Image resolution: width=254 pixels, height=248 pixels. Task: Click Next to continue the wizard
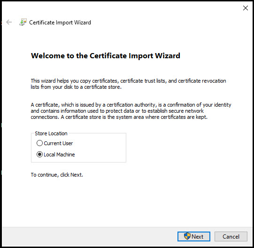pos(194,236)
